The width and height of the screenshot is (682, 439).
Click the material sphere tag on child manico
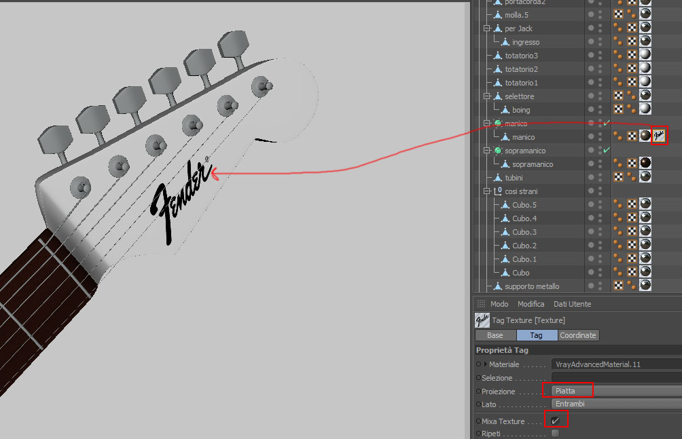645,136
